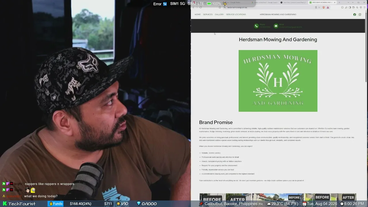Bookmark this page using the bookmark icon
Screen dimensions: 368x207
pos(220,7)
